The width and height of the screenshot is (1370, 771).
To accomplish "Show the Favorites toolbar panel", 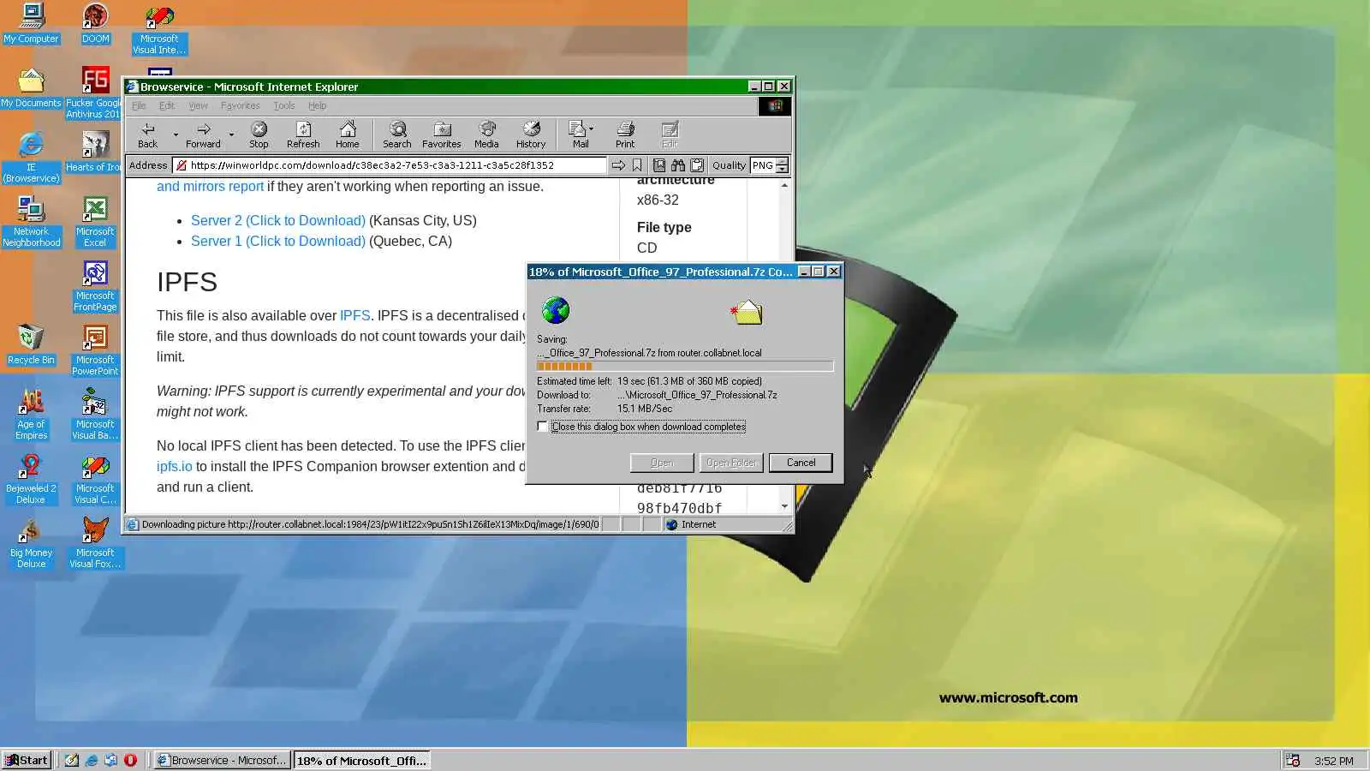I will point(442,134).
